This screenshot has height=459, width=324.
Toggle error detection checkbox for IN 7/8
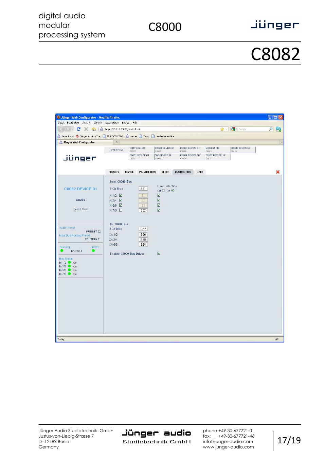[x=159, y=210]
